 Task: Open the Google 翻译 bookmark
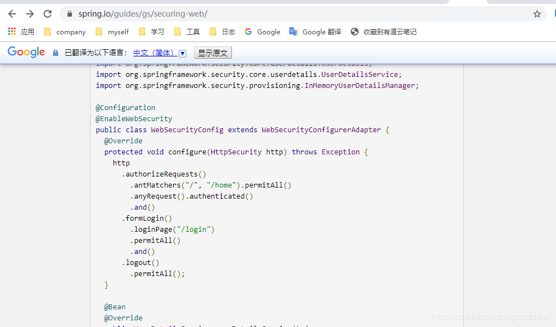click(x=315, y=32)
